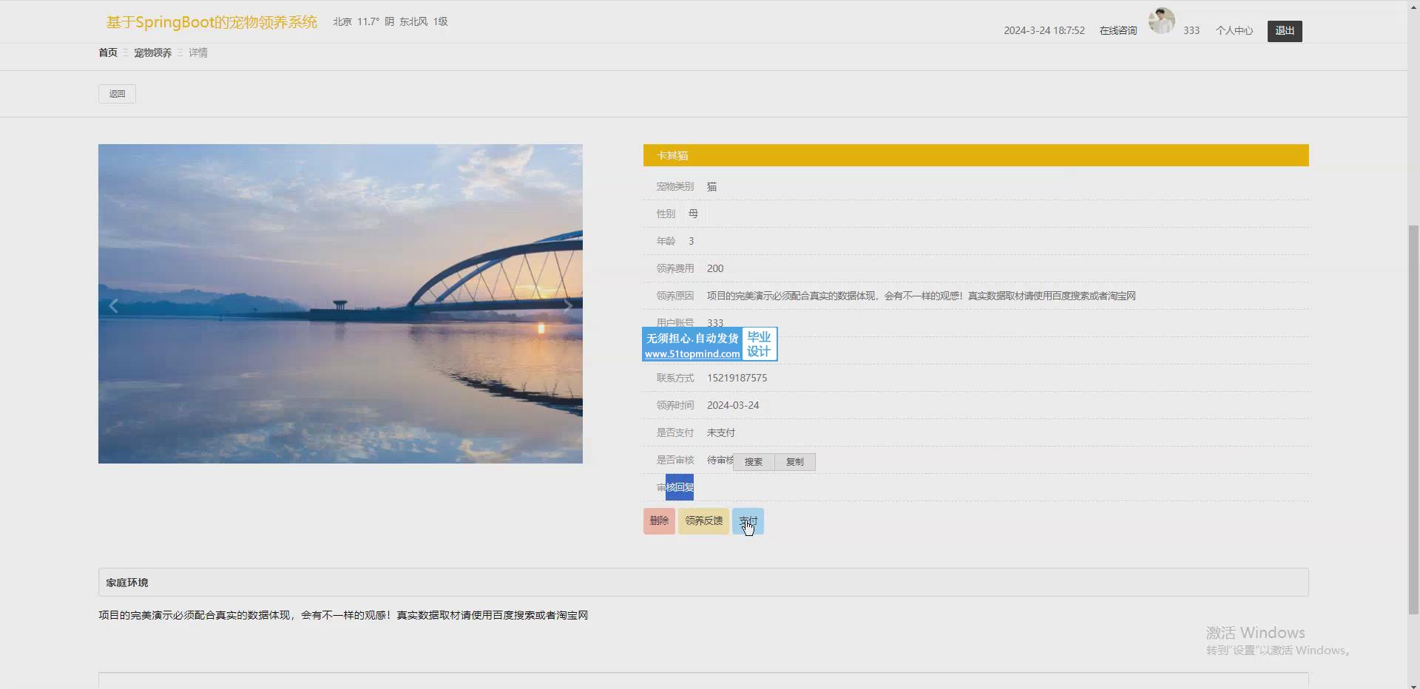Click the 宠物类别 value 猫
This screenshot has width=1420, height=689.
pyautogui.click(x=711, y=186)
